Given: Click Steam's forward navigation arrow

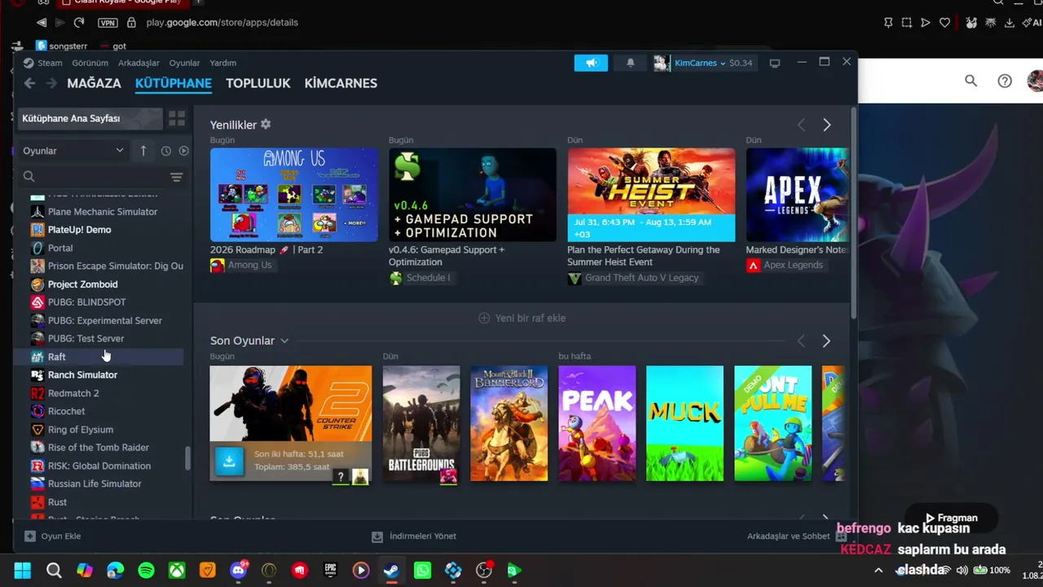Looking at the screenshot, I should (x=51, y=83).
